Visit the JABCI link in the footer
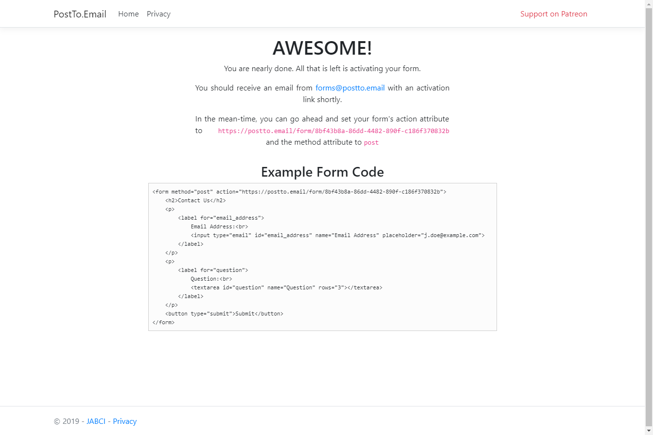653x435 pixels. point(95,421)
